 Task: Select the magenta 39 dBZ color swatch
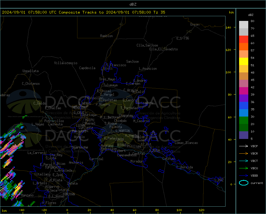coord(244,91)
